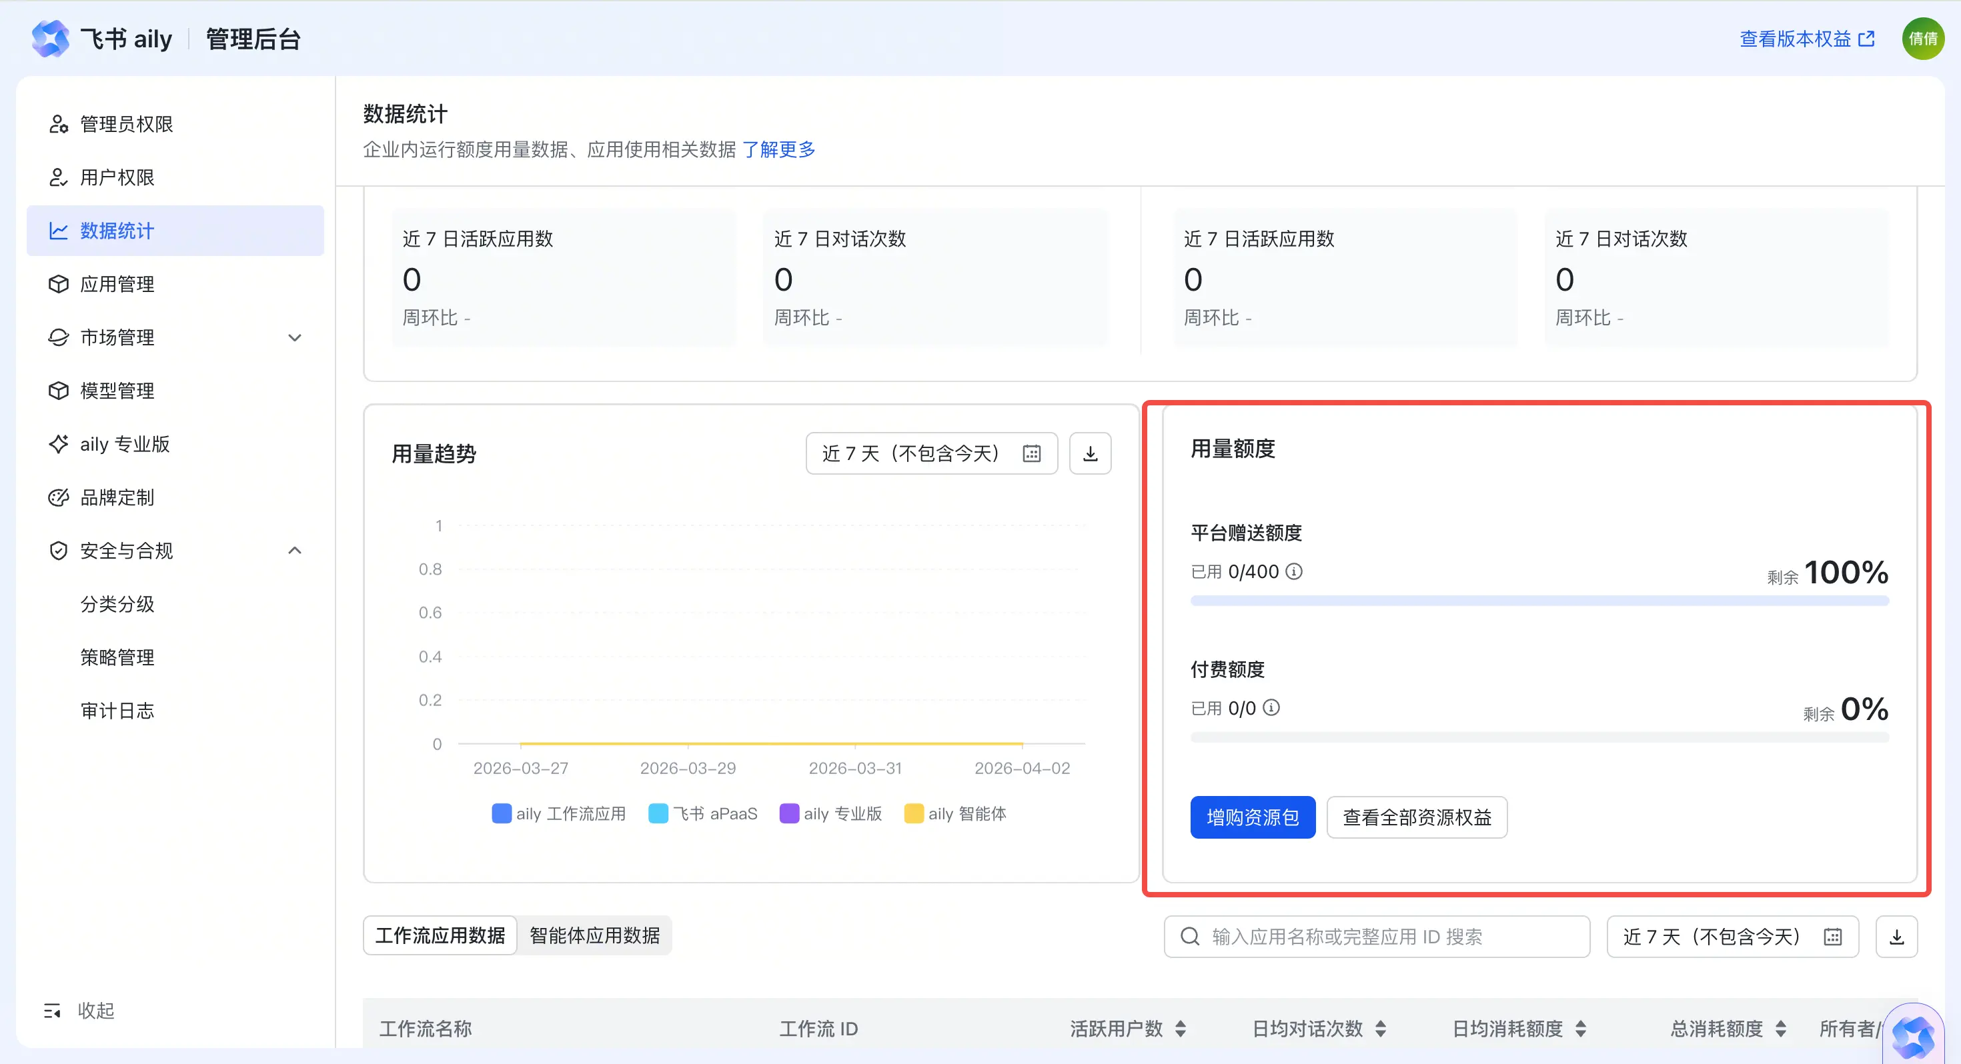Viewport: 1961px width, 1064px height.
Task: Open the user avatar 倩倩
Action: (1923, 38)
